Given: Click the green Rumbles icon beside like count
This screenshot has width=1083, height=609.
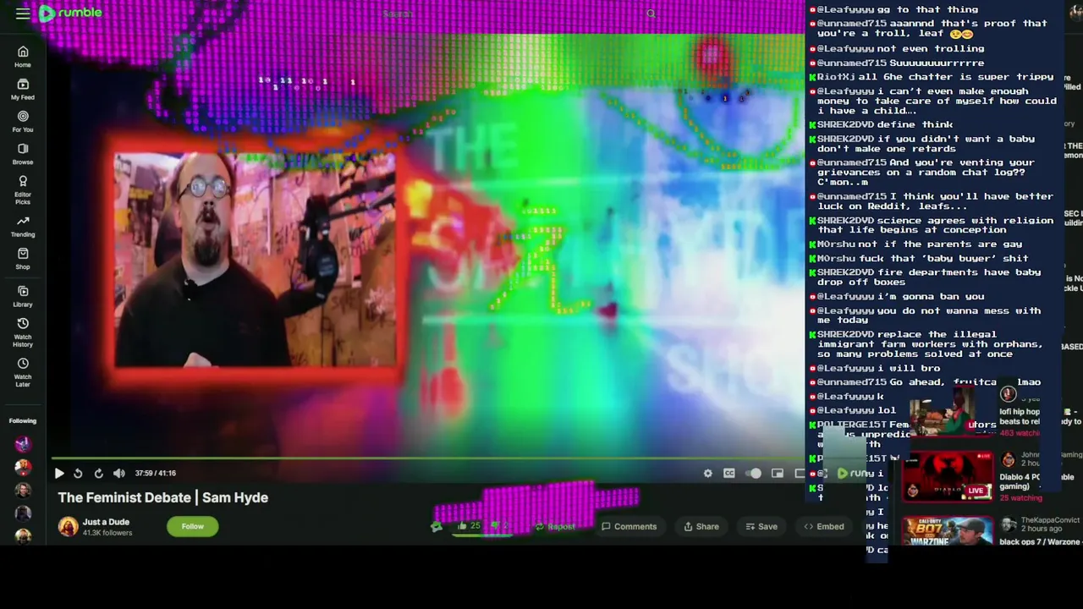Looking at the screenshot, I should click(x=437, y=526).
